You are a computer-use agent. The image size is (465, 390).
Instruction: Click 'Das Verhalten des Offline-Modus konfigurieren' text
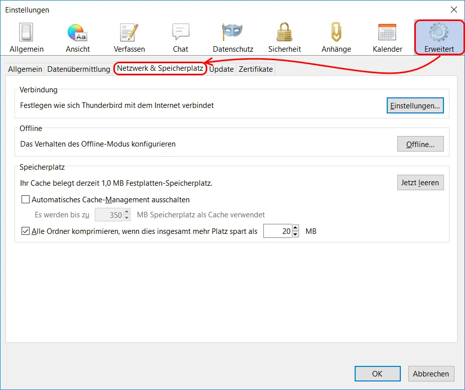click(98, 144)
